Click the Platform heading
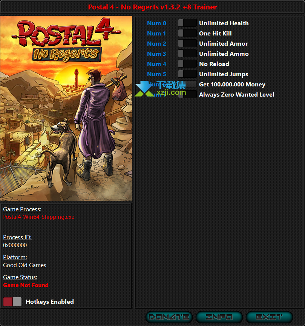This screenshot has width=305, height=326. coord(15,257)
